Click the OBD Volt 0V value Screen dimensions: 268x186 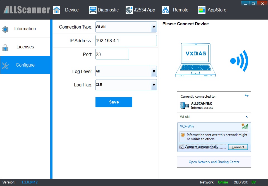click(x=253, y=182)
